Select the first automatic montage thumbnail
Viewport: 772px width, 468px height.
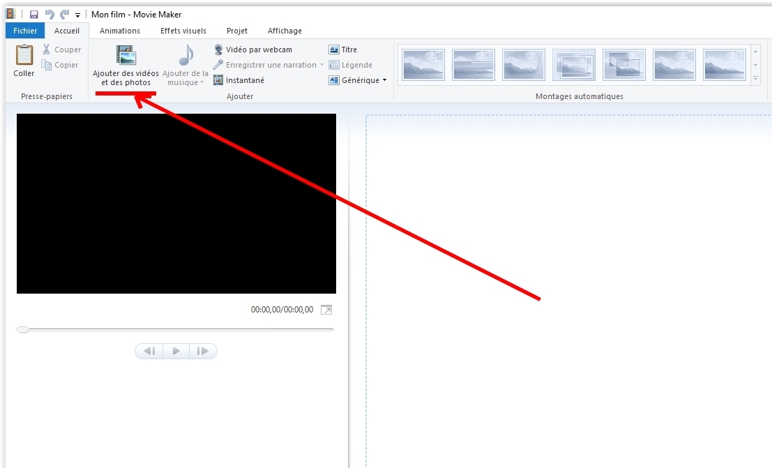click(x=423, y=65)
